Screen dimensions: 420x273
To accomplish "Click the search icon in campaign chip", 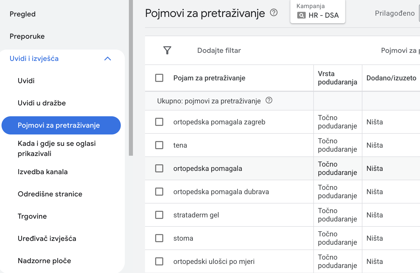I will [301, 15].
